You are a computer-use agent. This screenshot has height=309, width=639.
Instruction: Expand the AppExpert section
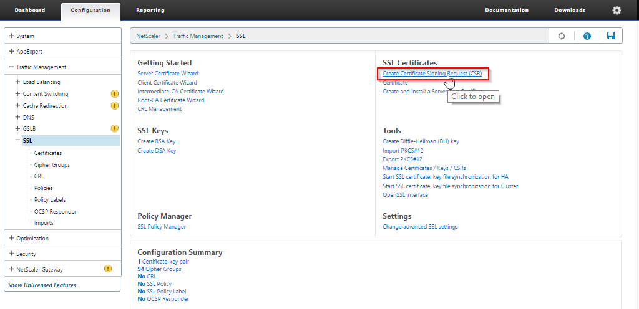pyautogui.click(x=12, y=52)
